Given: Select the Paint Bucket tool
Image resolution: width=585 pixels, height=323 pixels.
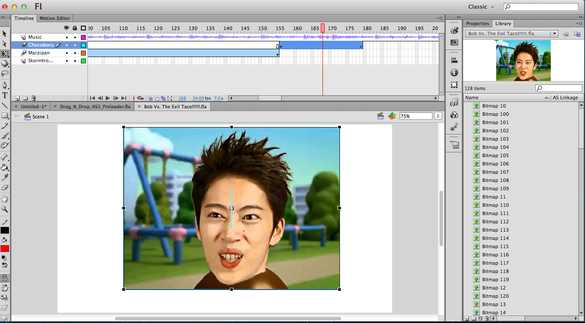Looking at the screenshot, I should pyautogui.click(x=5, y=168).
